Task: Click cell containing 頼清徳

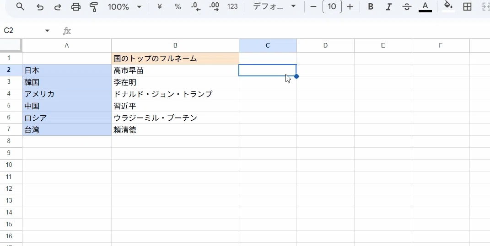Action: click(x=175, y=129)
